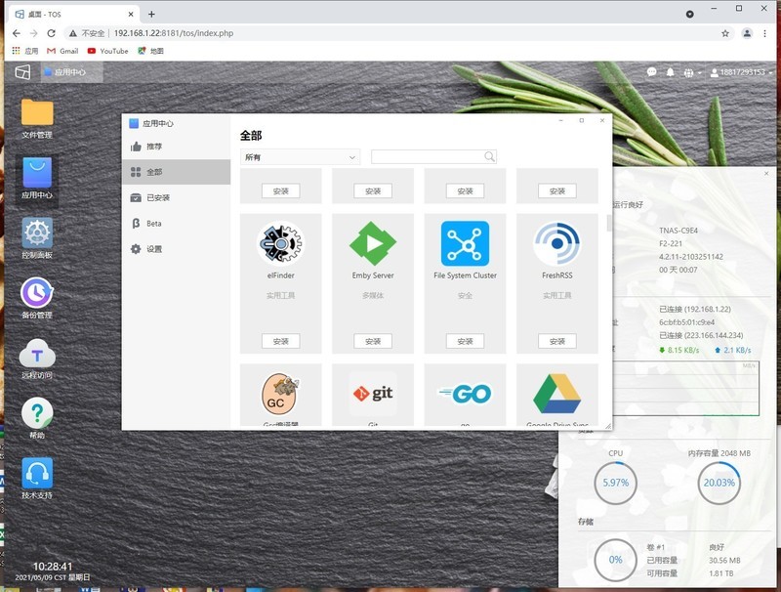Close the system info widget panel
The height and width of the screenshot is (592, 781).
[x=766, y=174]
